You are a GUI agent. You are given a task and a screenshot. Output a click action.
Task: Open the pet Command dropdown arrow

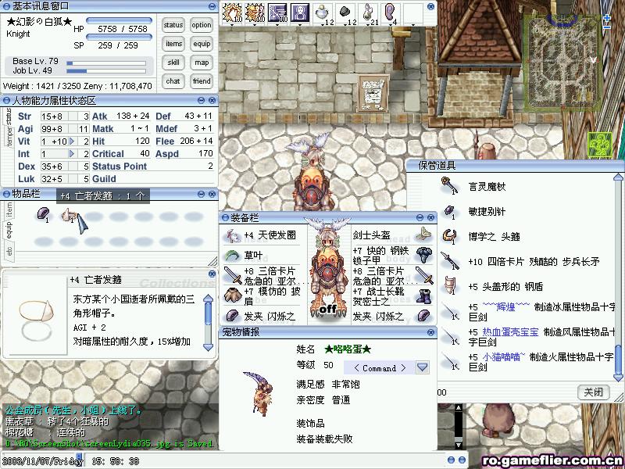[x=423, y=367]
